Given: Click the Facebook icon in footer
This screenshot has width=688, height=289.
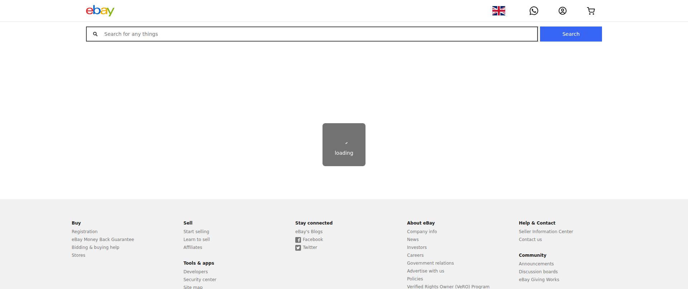Looking at the screenshot, I should (x=298, y=240).
